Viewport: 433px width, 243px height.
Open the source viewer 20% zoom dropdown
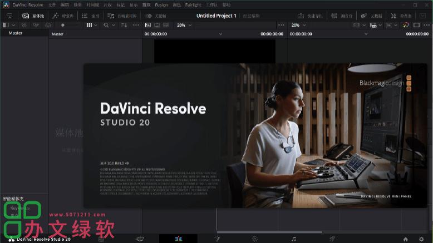click(x=184, y=25)
